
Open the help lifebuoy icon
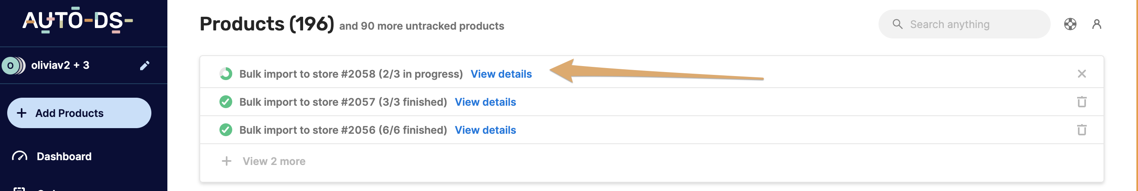[x=1070, y=24]
